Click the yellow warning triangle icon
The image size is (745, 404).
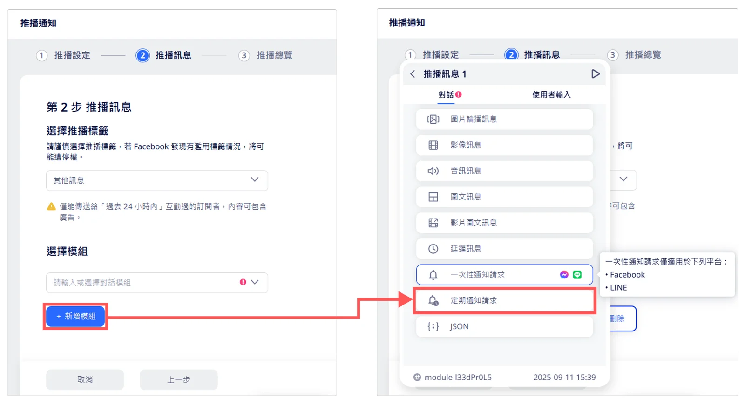tap(52, 206)
